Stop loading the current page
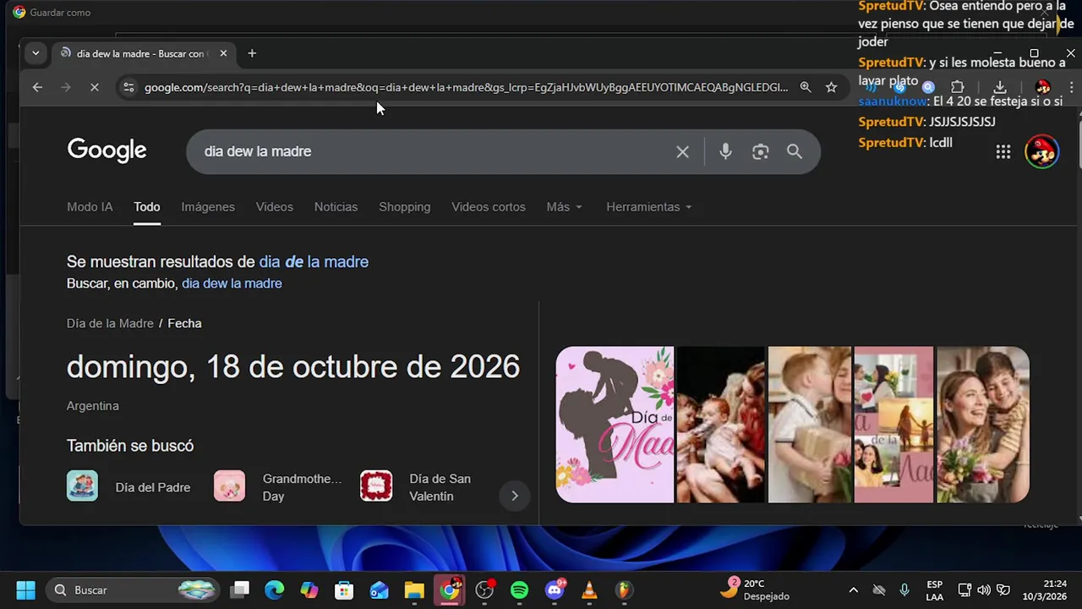Image resolution: width=1082 pixels, height=609 pixels. pyautogui.click(x=95, y=87)
